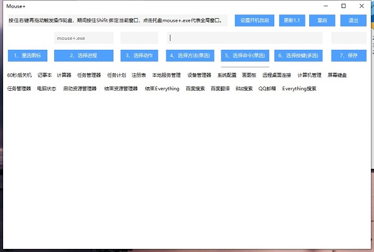The height and width of the screenshot is (252, 374).
Task: Click step 7 保存 save button
Action: [x=349, y=55]
